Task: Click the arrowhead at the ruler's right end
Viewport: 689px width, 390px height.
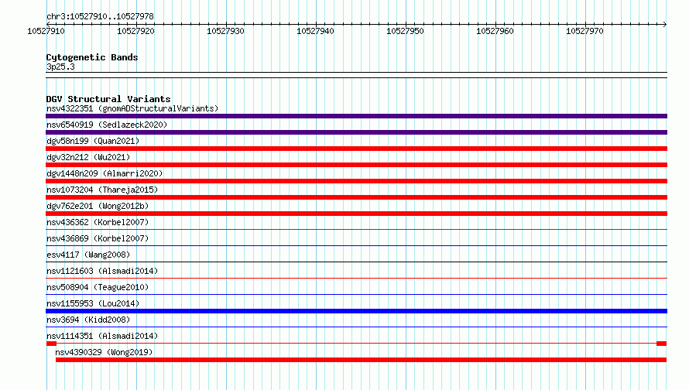Action: coord(665,24)
